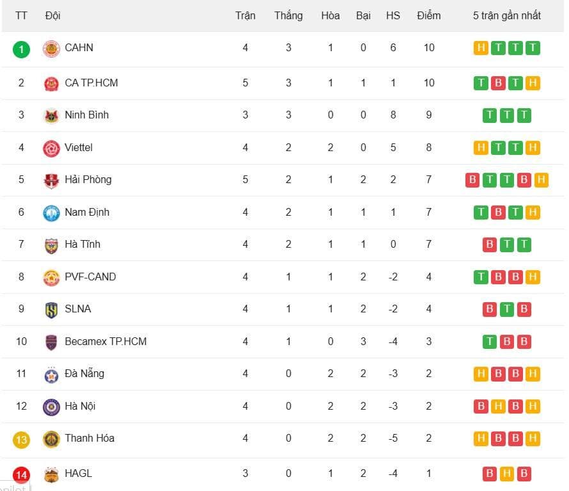Sort by the Điểm column header

click(428, 15)
